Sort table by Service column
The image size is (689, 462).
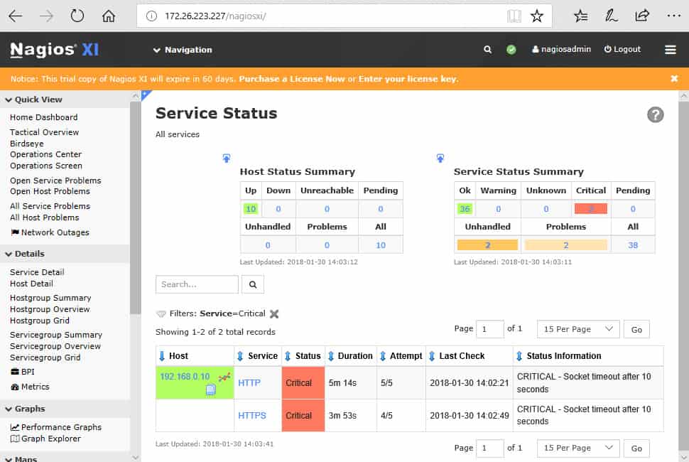(x=240, y=356)
